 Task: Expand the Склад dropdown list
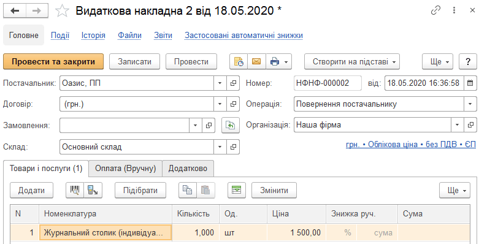coord(220,147)
